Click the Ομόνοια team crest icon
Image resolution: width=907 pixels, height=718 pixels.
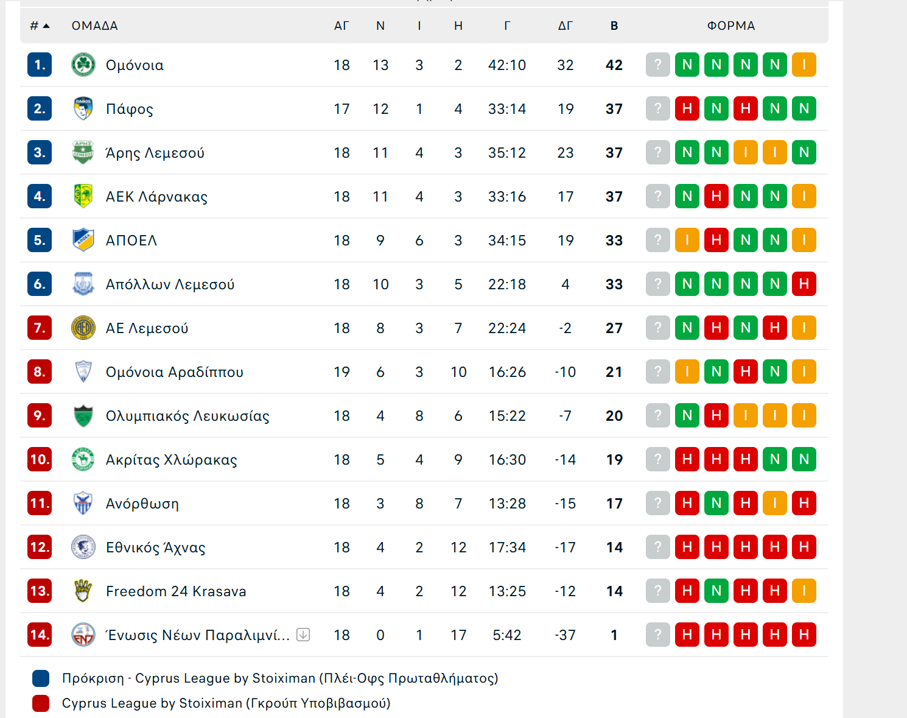[83, 65]
